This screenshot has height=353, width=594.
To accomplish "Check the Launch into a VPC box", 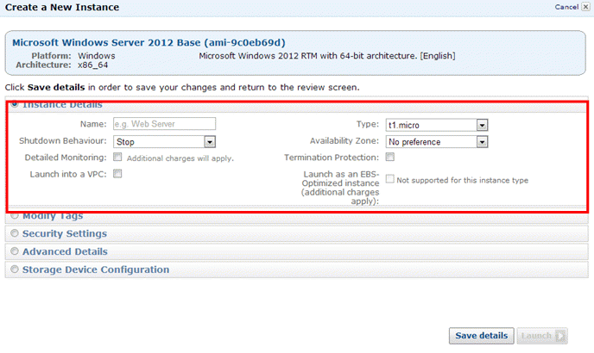I will coord(117,173).
